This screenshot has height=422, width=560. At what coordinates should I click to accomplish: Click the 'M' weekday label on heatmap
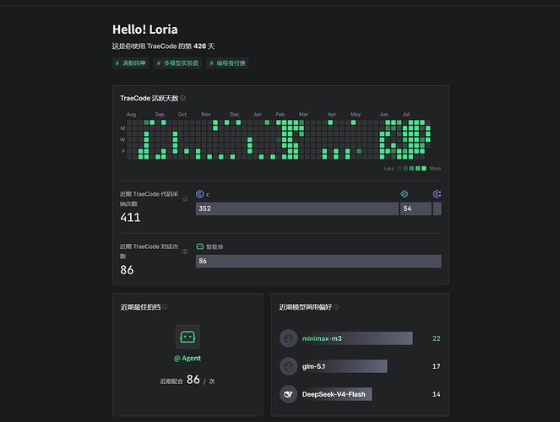pos(122,128)
